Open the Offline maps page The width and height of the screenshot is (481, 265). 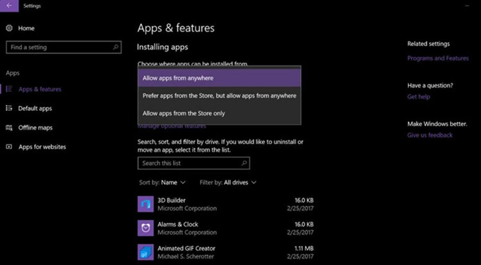click(35, 128)
